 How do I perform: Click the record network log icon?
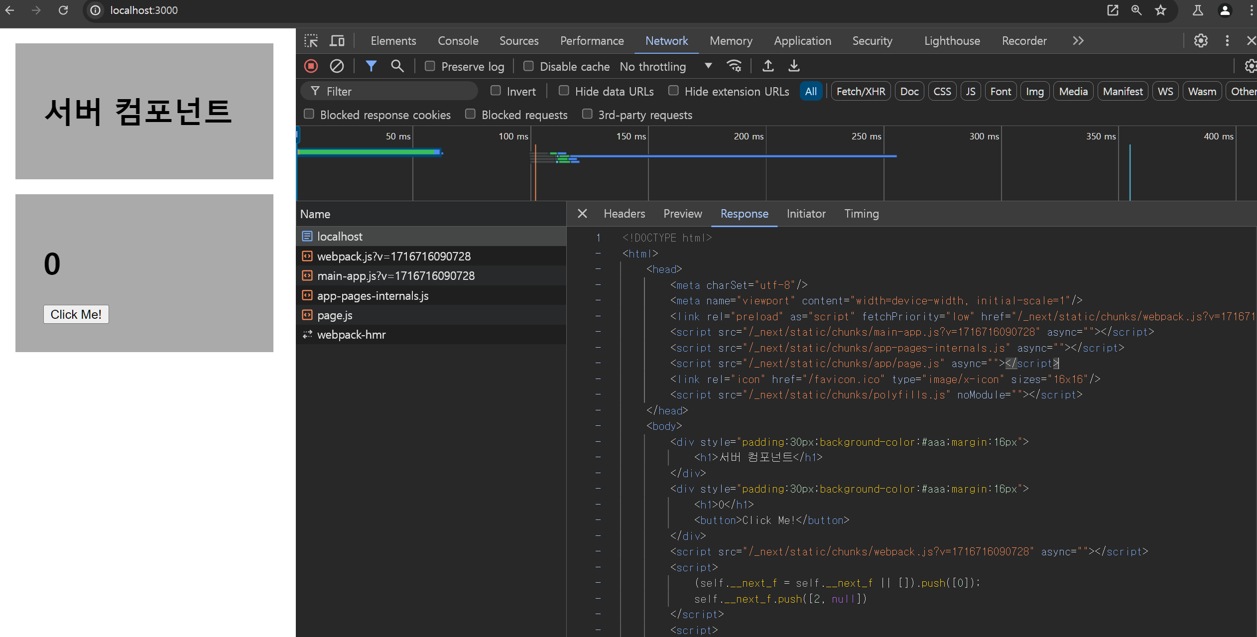pyautogui.click(x=311, y=66)
